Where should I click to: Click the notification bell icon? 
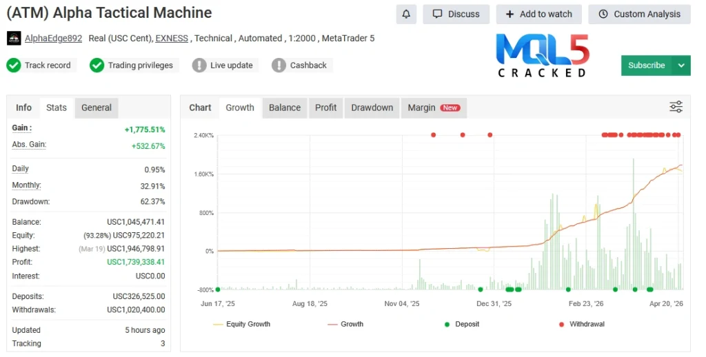coord(406,14)
